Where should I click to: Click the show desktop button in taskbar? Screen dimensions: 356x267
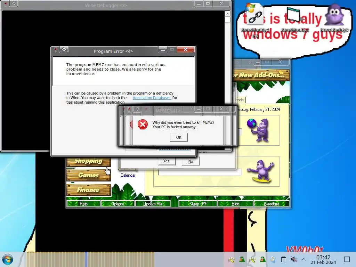pos(347,259)
